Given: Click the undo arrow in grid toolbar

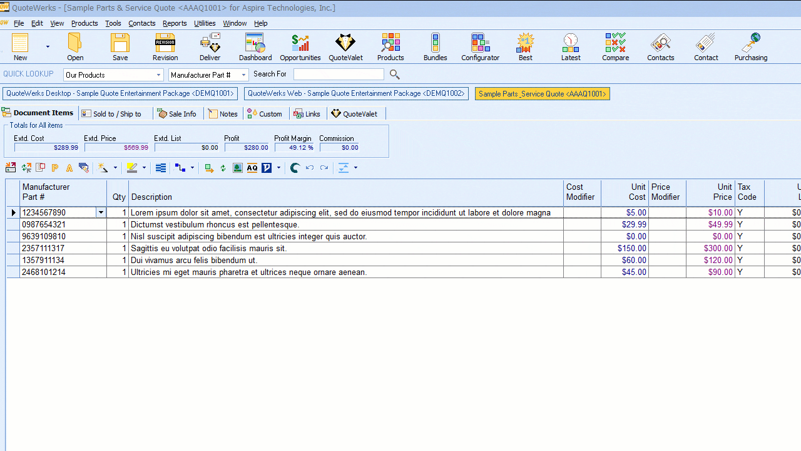Looking at the screenshot, I should coord(309,168).
